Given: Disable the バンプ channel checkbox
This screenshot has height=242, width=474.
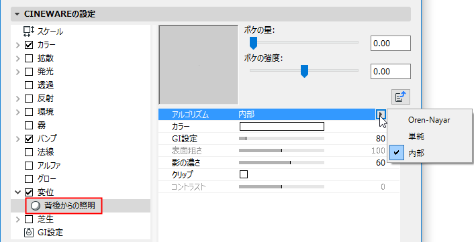Looking at the screenshot, I should pos(29,139).
